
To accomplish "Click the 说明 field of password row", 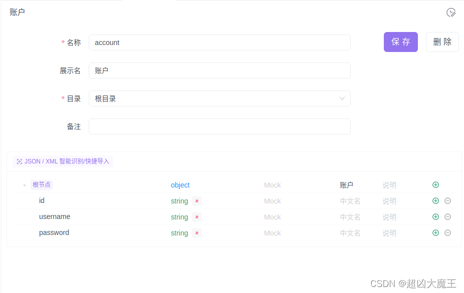I will tap(389, 233).
